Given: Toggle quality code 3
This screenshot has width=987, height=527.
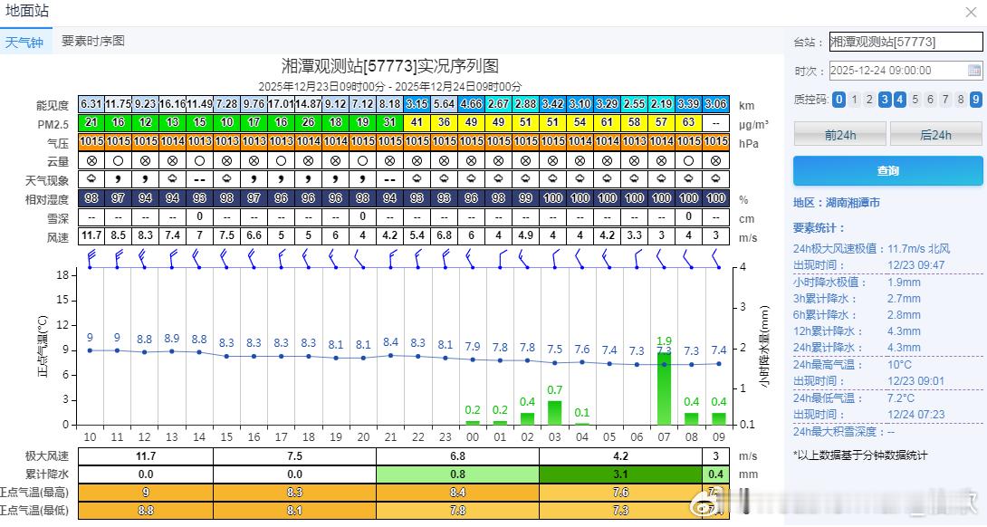Looking at the screenshot, I should (x=885, y=99).
